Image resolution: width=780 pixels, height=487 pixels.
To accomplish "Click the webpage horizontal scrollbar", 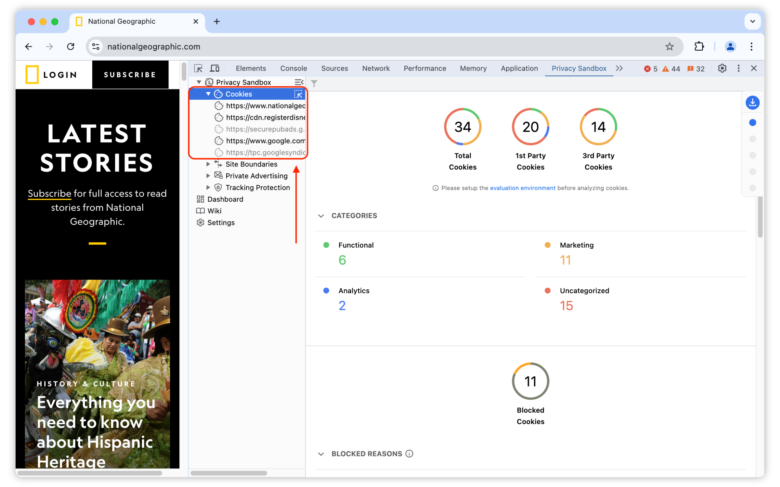I will point(90,473).
